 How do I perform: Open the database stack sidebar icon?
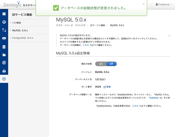point(4,47)
